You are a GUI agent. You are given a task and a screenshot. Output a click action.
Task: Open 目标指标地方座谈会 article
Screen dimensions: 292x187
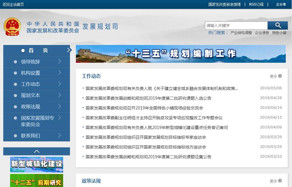pos(146,147)
